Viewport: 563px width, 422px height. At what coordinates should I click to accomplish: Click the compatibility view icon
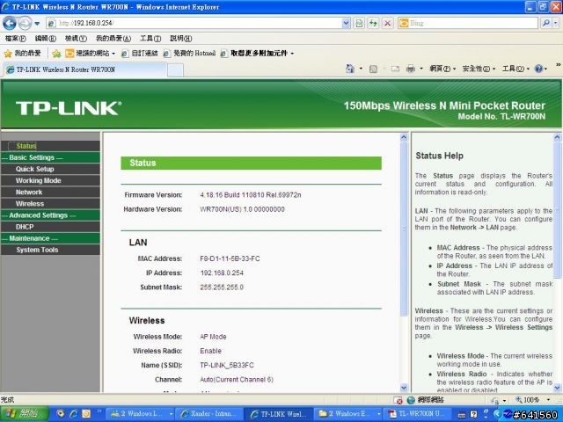coord(359,24)
